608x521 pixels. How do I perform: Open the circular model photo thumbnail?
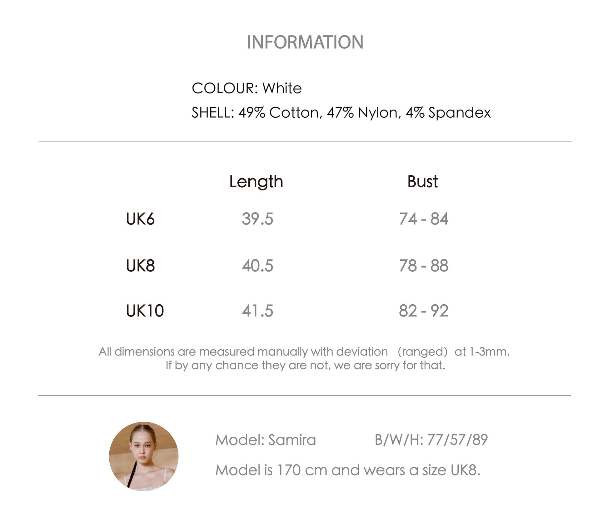[144, 456]
